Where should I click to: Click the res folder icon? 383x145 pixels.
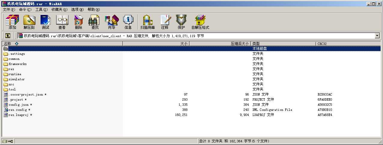tap(6, 69)
